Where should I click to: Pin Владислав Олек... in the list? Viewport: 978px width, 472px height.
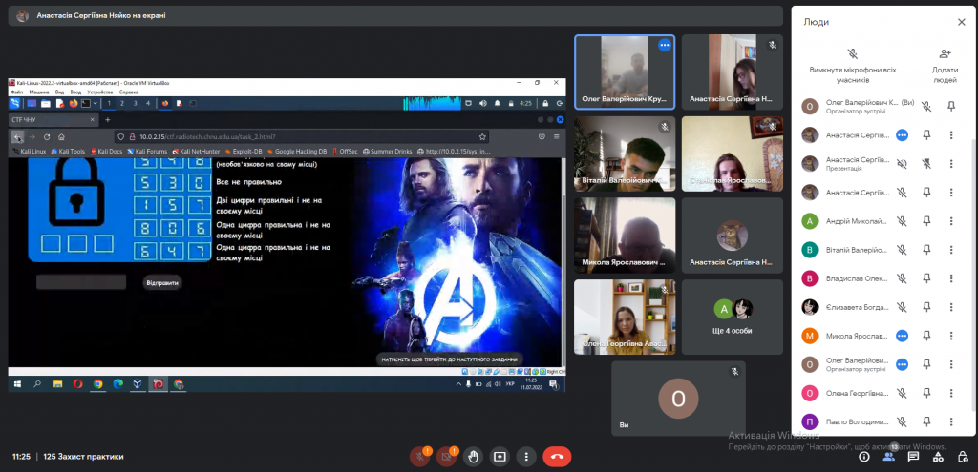(926, 278)
